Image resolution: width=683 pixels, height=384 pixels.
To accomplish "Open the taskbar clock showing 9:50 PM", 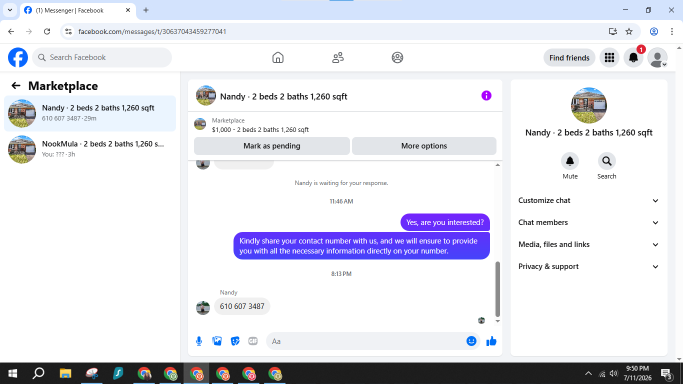I will tap(637, 373).
